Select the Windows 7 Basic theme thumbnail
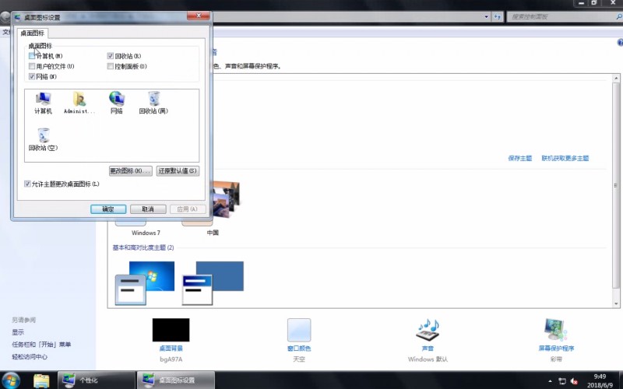 click(145, 283)
